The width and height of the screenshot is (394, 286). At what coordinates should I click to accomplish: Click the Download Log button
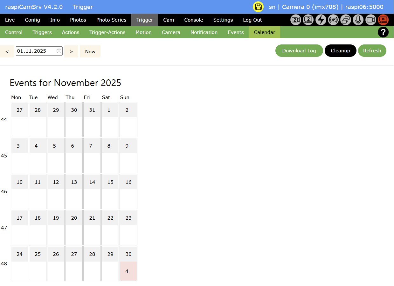299,50
